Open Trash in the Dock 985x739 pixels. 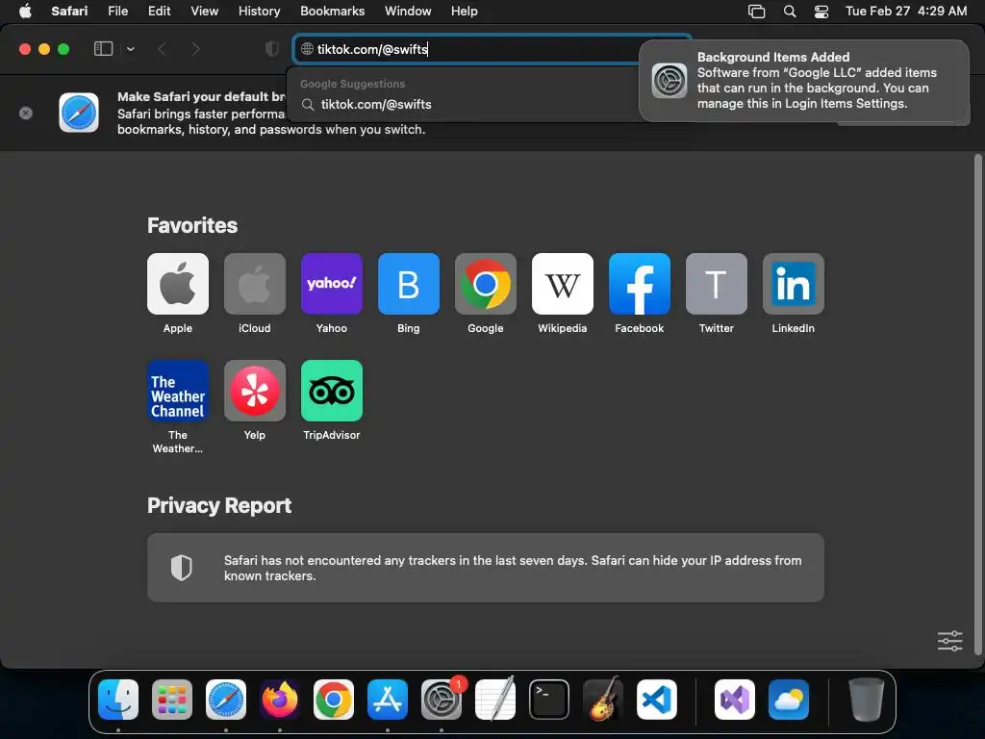click(867, 700)
